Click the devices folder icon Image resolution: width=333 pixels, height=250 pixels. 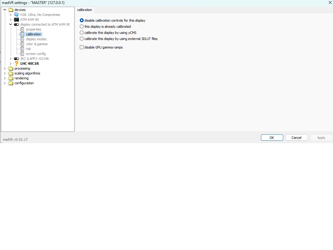(11, 10)
